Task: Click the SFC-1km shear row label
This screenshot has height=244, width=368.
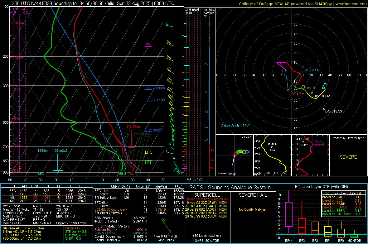Action: (x=101, y=191)
